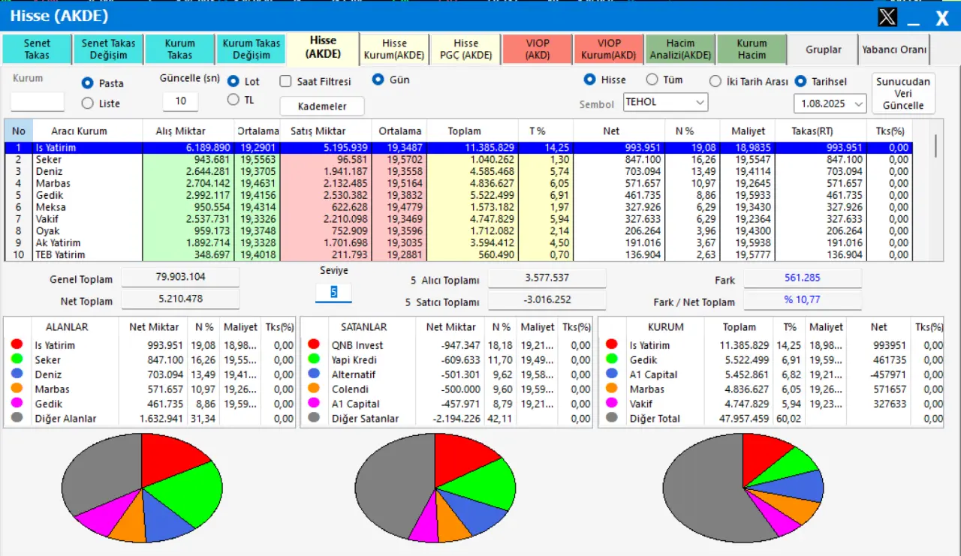961x556 pixels.
Task: Click green dot next to Seker in ALANLAR
Action: (17, 359)
